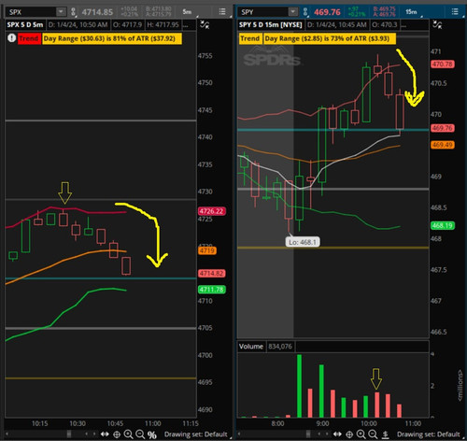Click the left scroll arrow under SPX chart

[7, 434]
